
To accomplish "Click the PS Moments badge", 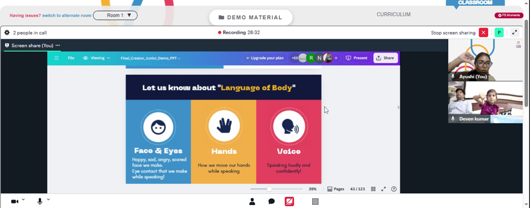I will pyautogui.click(x=509, y=15).
